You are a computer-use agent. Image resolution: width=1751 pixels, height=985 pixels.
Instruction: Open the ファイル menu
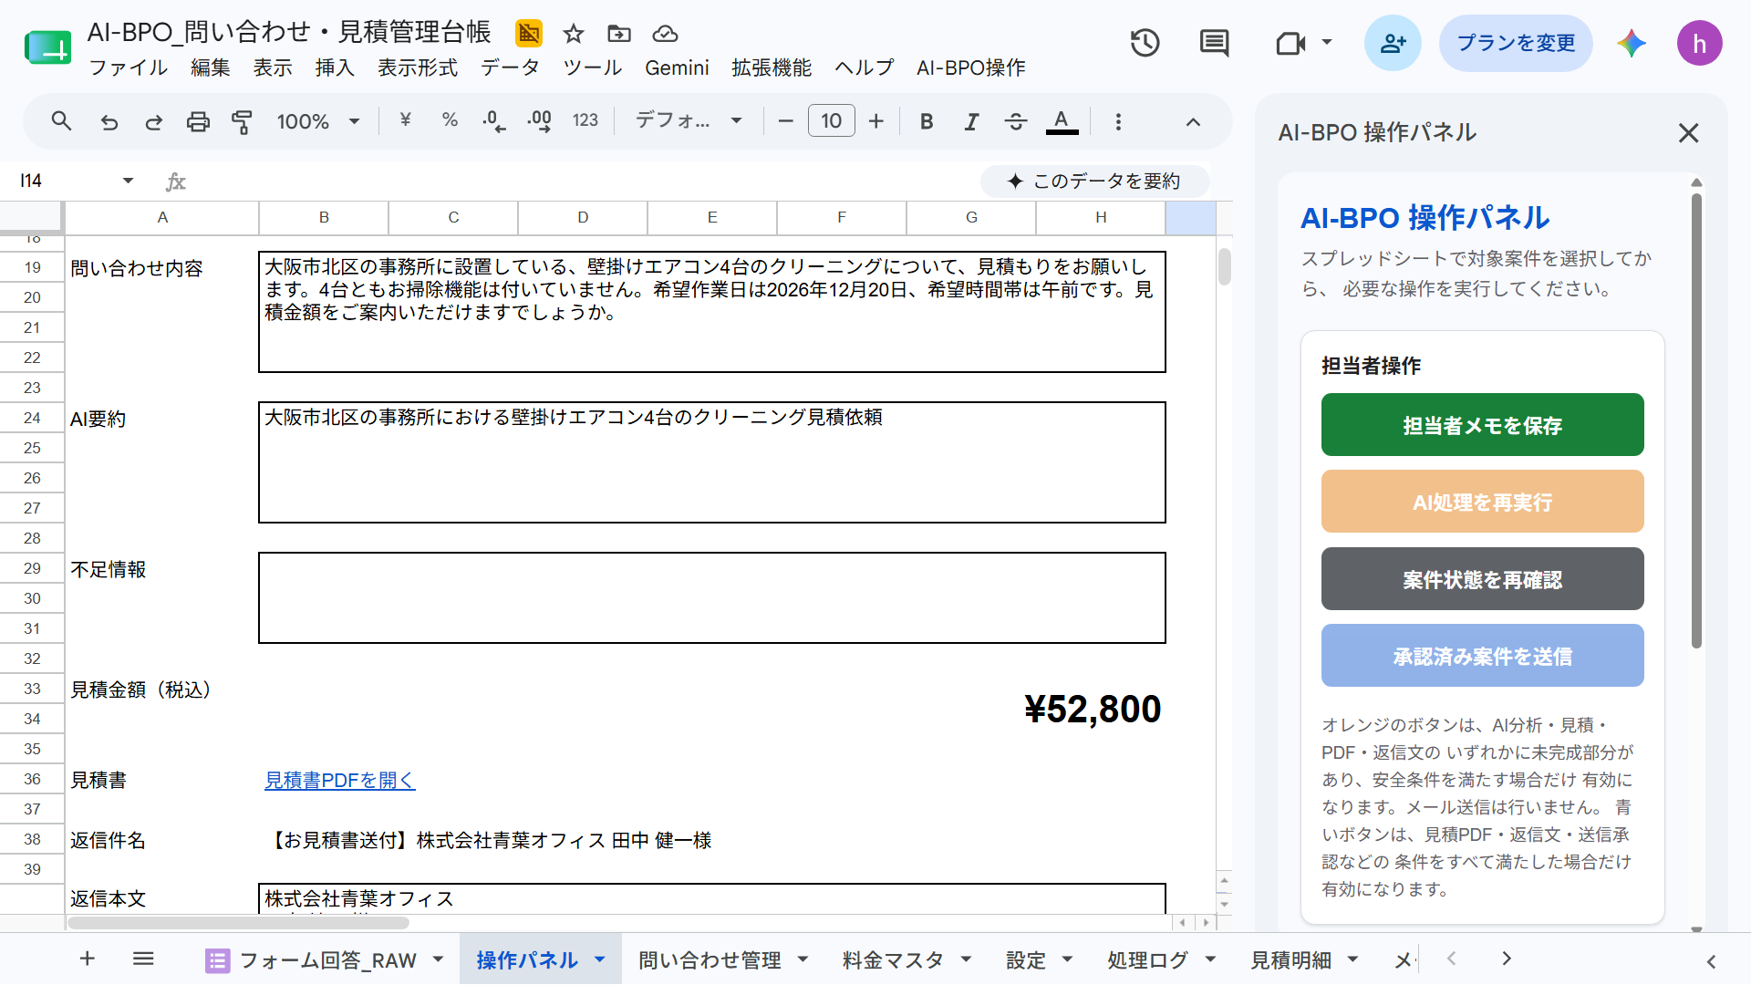point(128,67)
